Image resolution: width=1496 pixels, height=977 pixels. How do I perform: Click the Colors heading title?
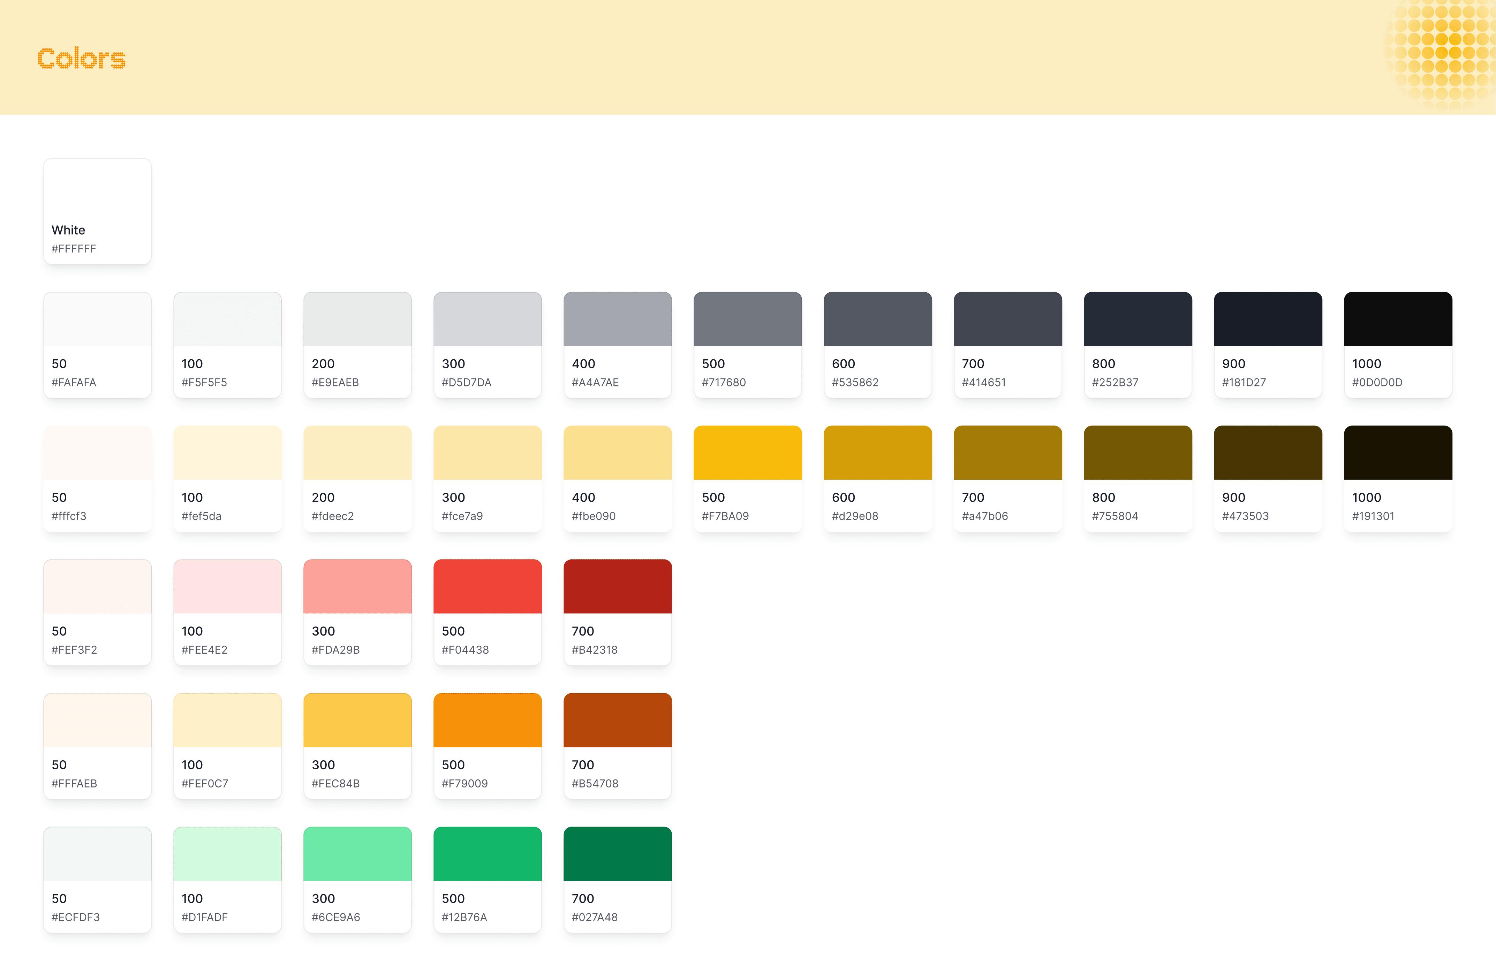click(81, 59)
